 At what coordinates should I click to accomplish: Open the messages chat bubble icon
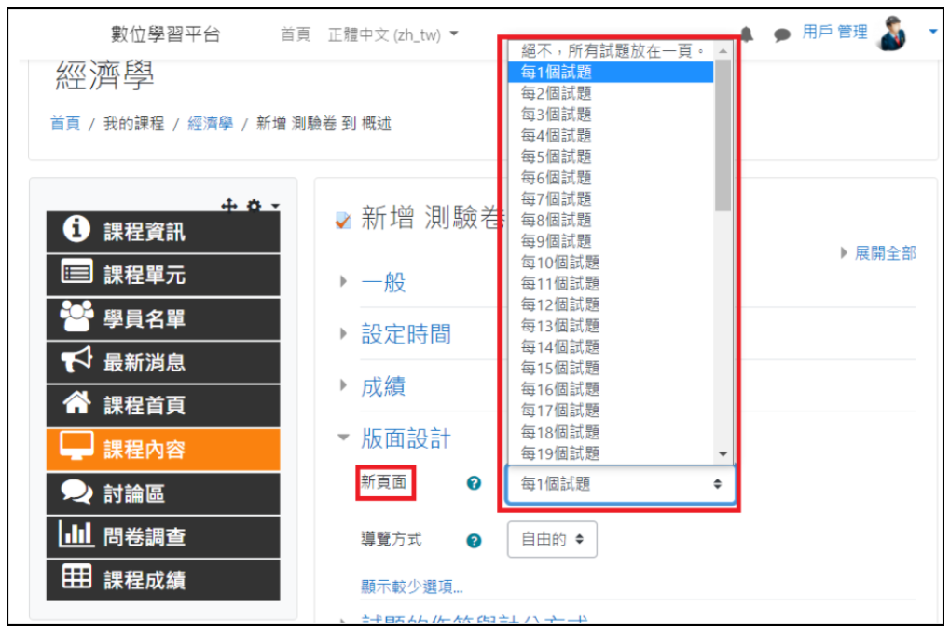782,34
